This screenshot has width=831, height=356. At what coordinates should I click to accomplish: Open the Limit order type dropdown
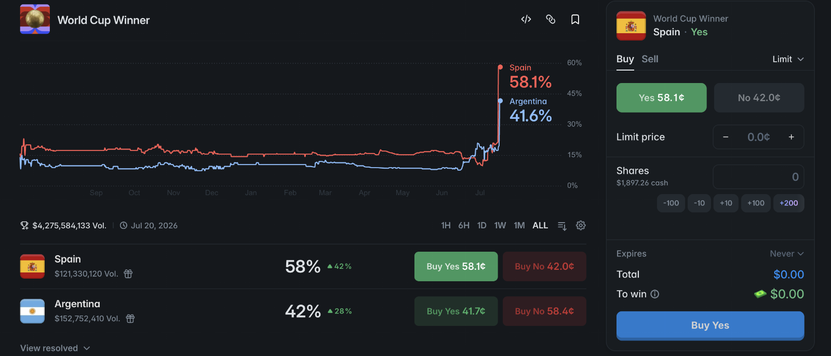click(x=788, y=59)
